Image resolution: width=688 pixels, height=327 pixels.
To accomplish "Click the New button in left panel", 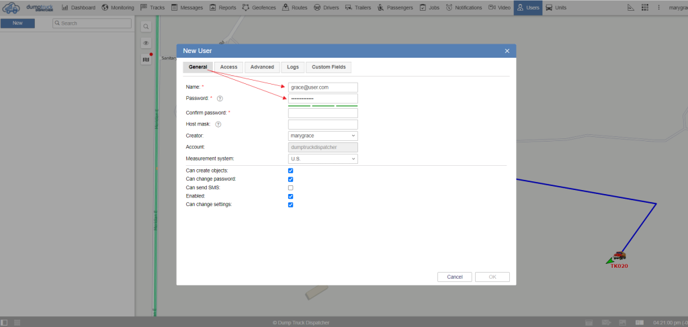I will point(17,23).
